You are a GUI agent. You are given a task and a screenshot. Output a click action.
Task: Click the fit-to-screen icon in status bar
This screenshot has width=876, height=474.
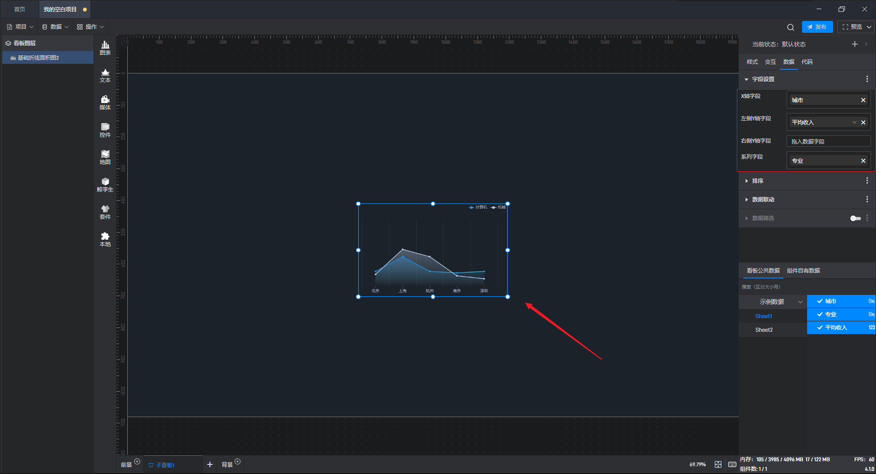tap(718, 464)
